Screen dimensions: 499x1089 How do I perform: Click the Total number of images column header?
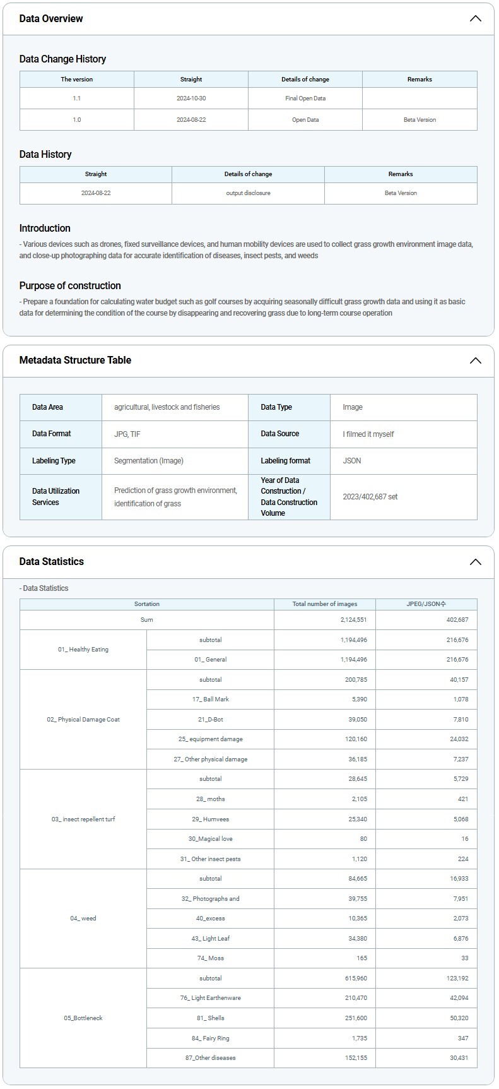tap(325, 604)
